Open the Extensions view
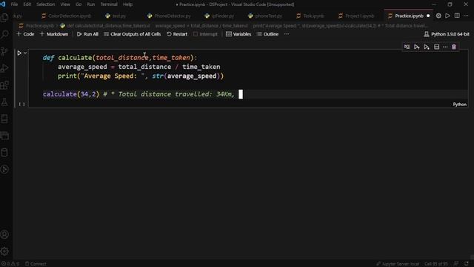474x267 pixels. click(4, 85)
